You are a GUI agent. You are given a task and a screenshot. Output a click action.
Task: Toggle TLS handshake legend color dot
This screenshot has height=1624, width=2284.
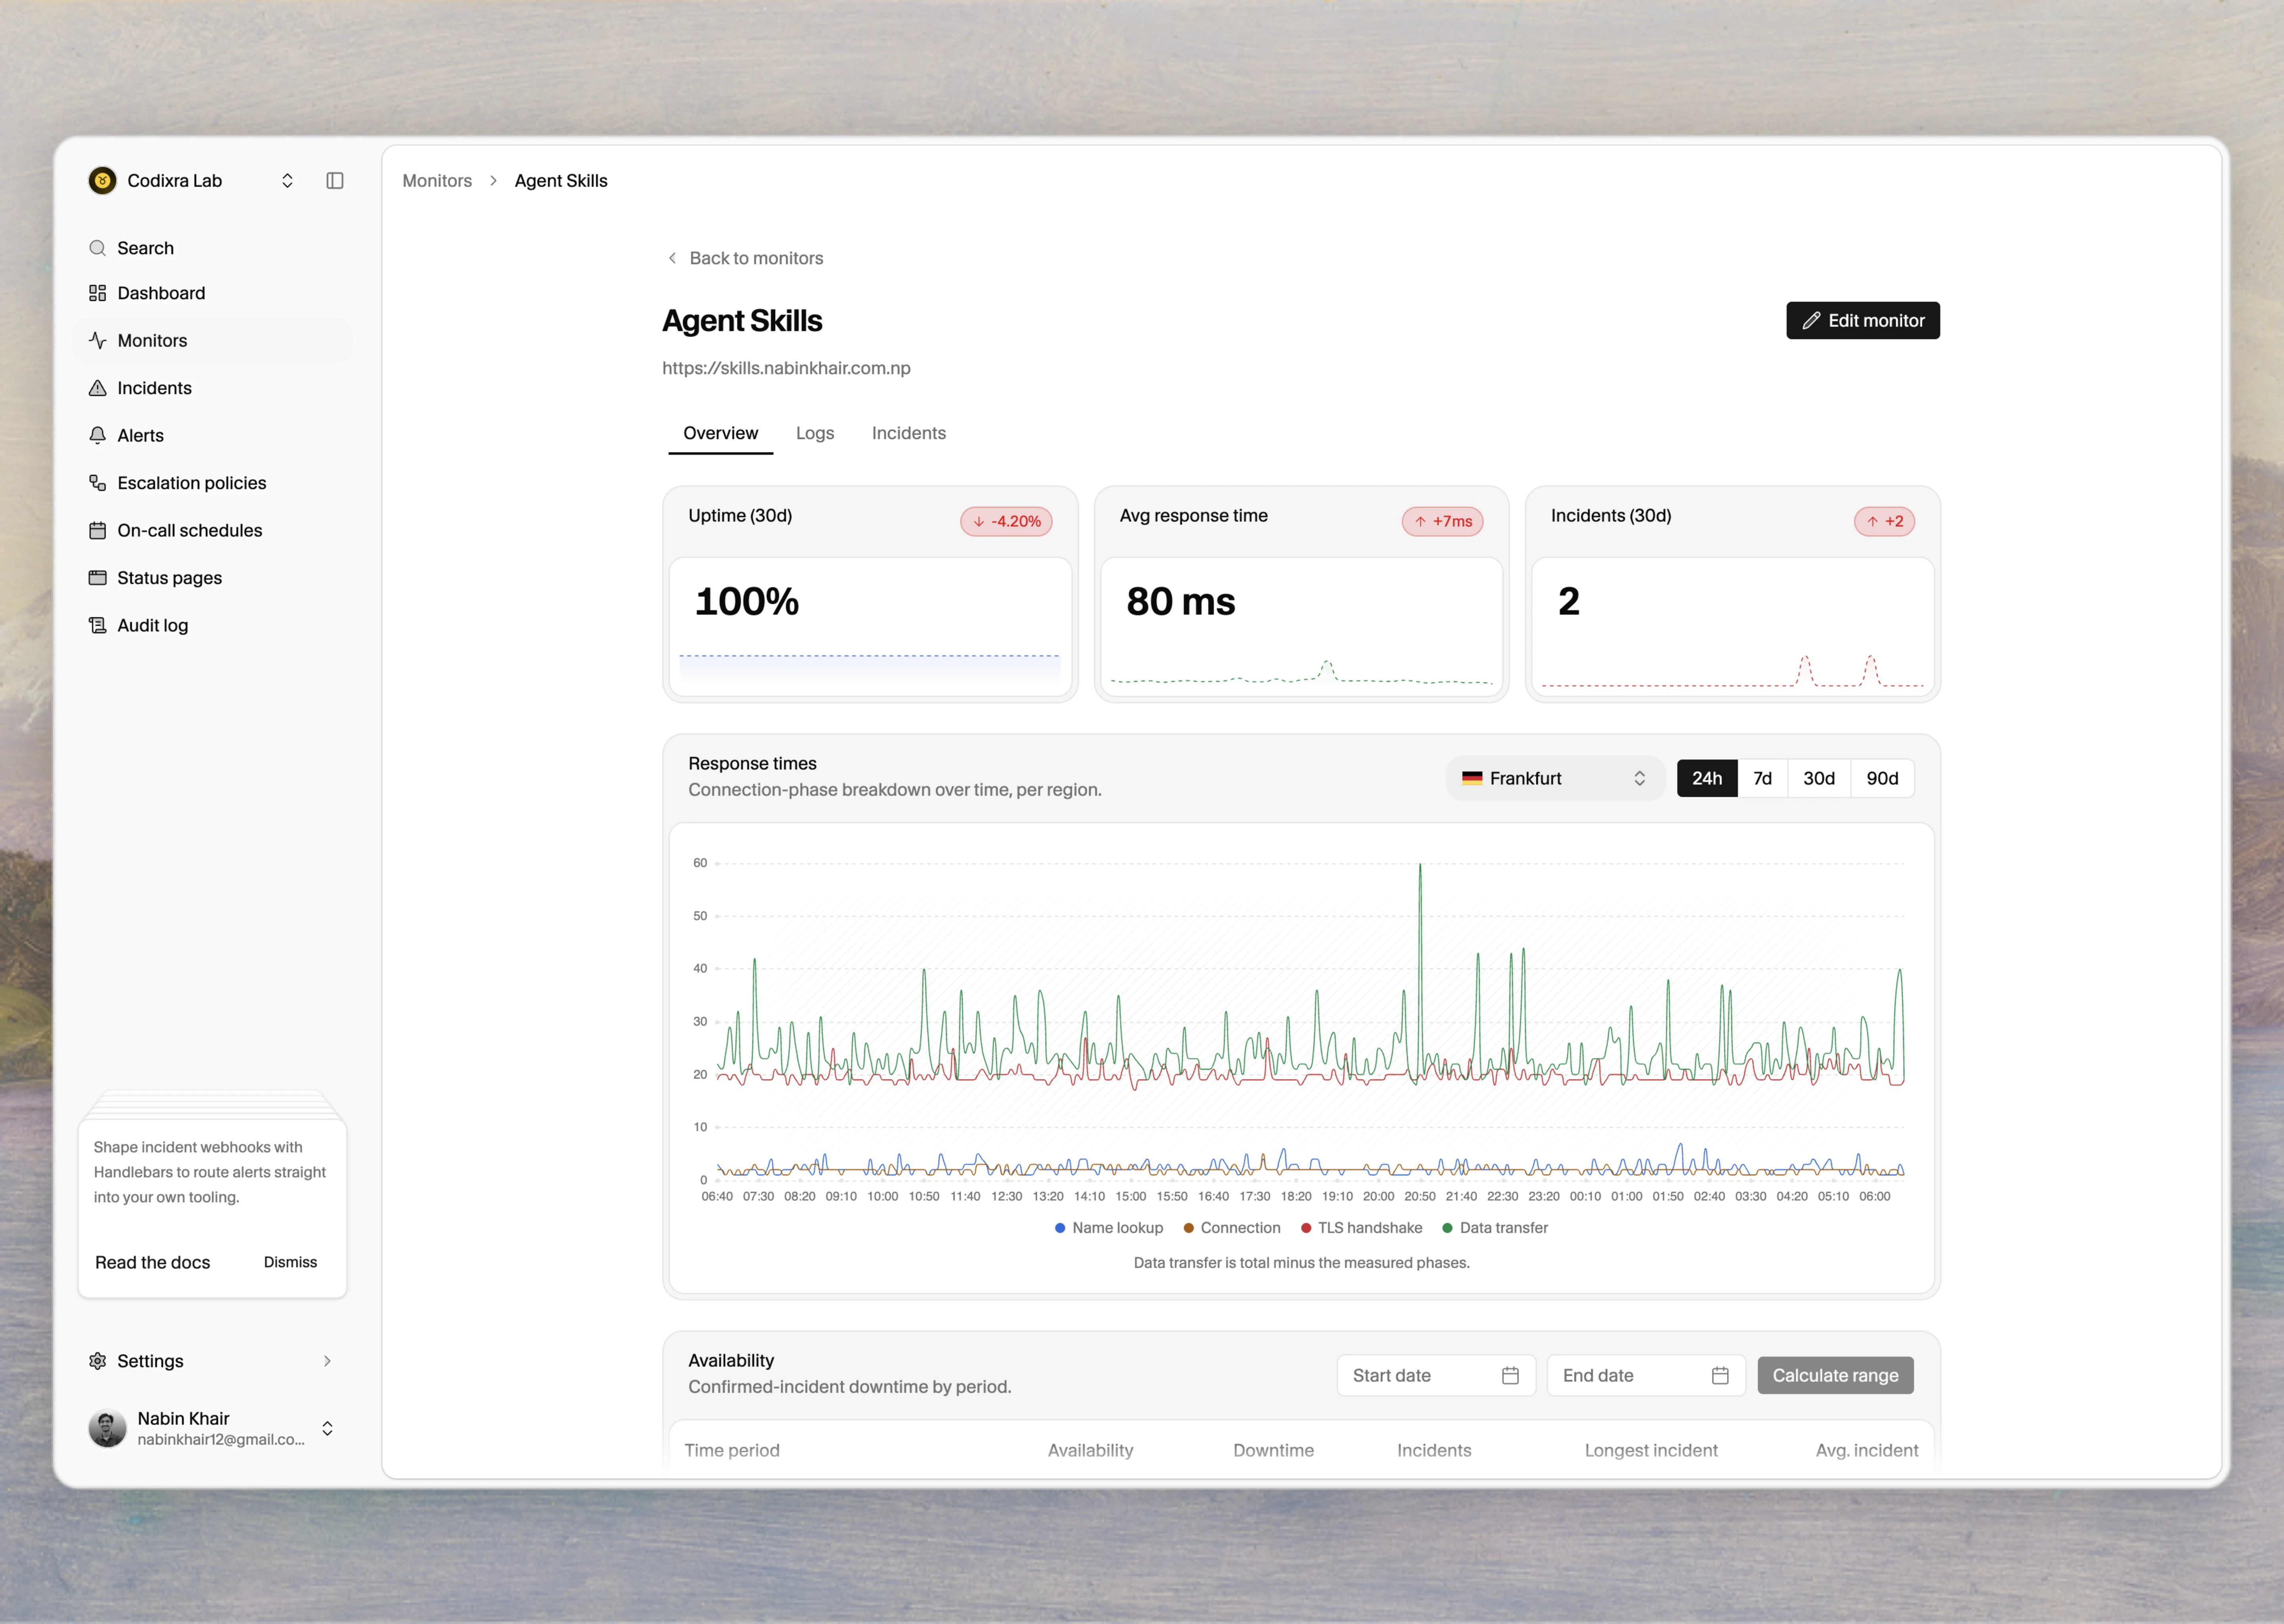coord(1306,1228)
